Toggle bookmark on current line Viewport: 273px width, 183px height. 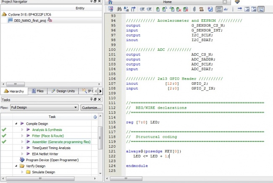158,9
